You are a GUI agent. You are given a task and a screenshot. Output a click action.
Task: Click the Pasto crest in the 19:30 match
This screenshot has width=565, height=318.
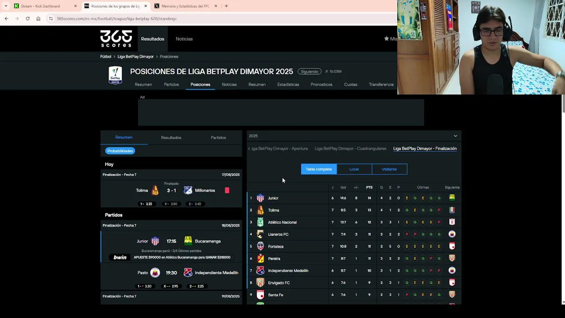click(155, 273)
